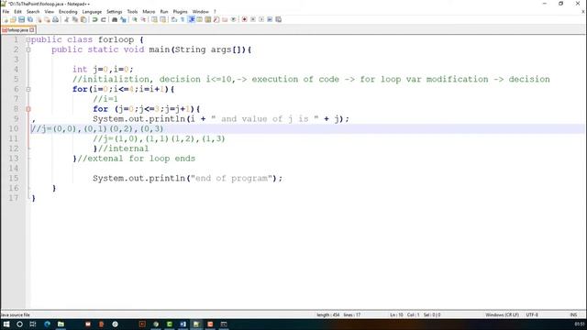Click the Cut scissors icon
587x330 pixels.
pos(67,19)
